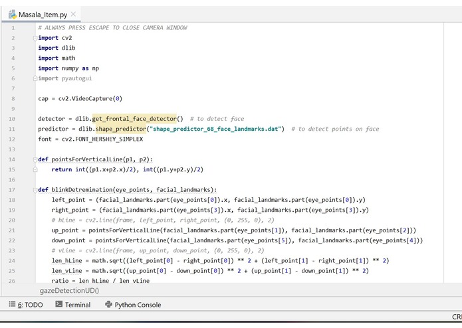462x328 pixels.
Task: Click the CR line separator in status bar
Action: 457,317
